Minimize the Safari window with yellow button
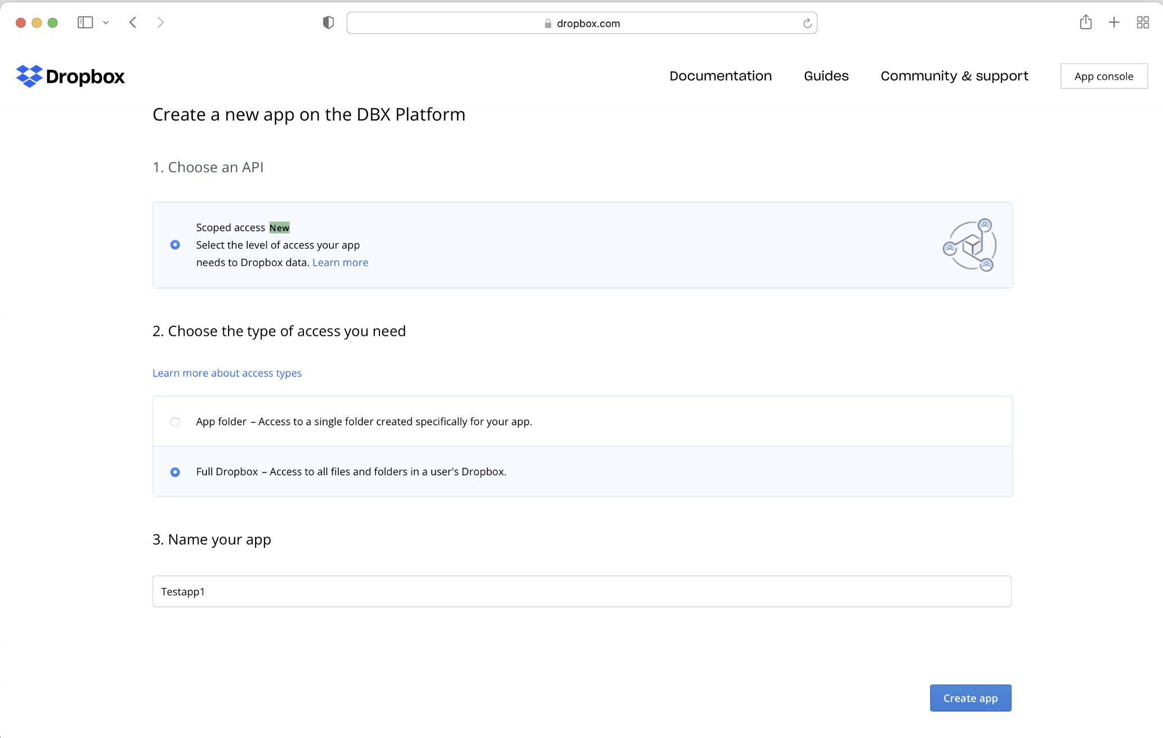This screenshot has width=1163, height=738. (x=37, y=22)
